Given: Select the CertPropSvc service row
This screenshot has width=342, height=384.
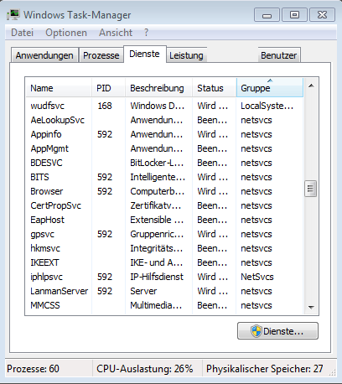Looking at the screenshot, I should tap(164, 205).
